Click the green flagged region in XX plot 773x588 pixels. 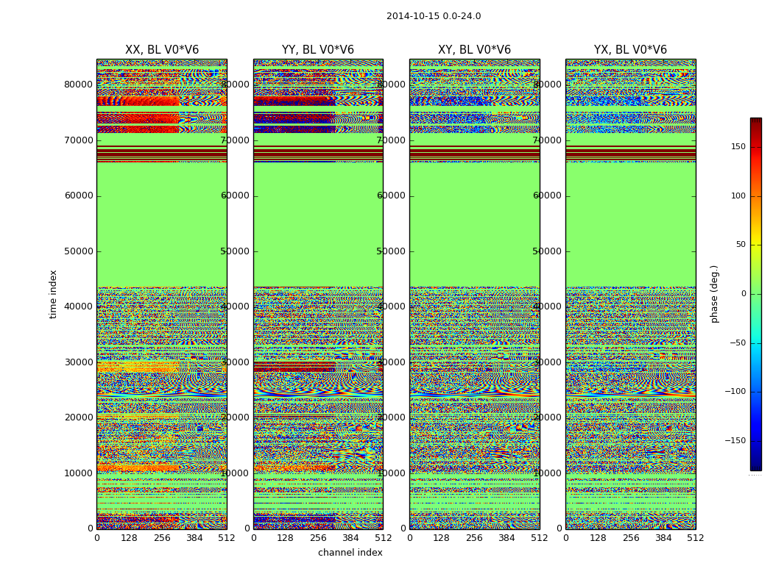pos(162,224)
